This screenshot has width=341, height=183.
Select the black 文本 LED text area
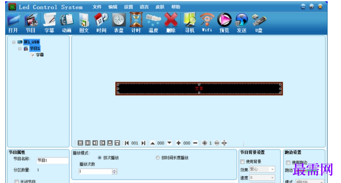[x=199, y=88]
